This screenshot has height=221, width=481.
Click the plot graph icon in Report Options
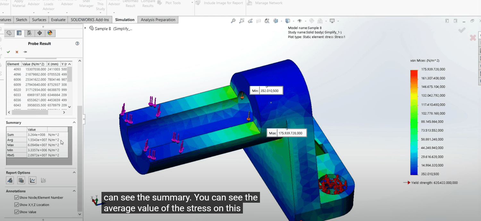click(x=32, y=181)
